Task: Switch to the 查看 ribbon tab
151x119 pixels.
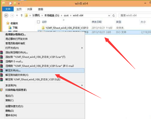Action: (x=41, y=9)
